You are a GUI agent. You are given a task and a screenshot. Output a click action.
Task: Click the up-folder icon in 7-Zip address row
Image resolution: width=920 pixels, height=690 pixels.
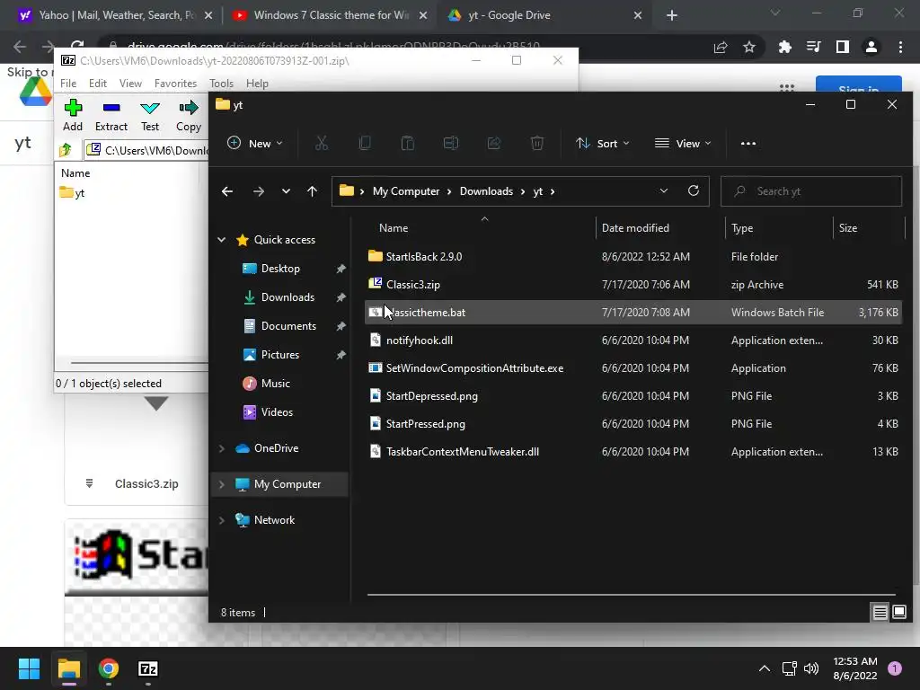coord(66,150)
